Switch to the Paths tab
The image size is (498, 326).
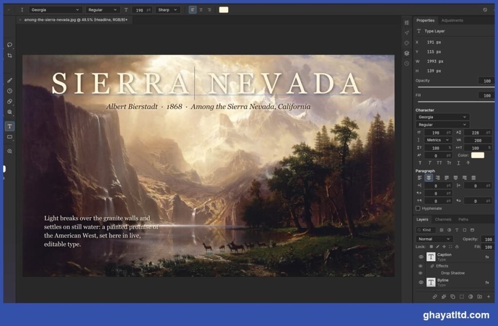pyautogui.click(x=463, y=219)
